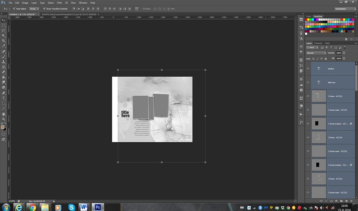Open the Character panel icon
This screenshot has width=358, height=211.
pos(301,46)
